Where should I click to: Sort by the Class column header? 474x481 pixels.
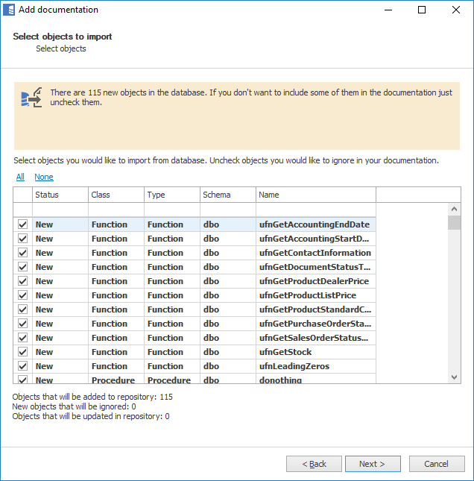(x=116, y=195)
